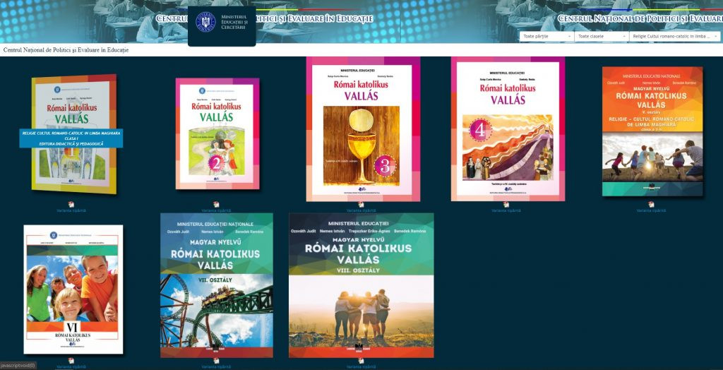Open the class 2 textbook cover
Image resolution: width=723 pixels, height=370 pixels.
pyautogui.click(x=217, y=133)
